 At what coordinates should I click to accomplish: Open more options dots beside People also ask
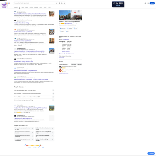[x=25, y=87]
